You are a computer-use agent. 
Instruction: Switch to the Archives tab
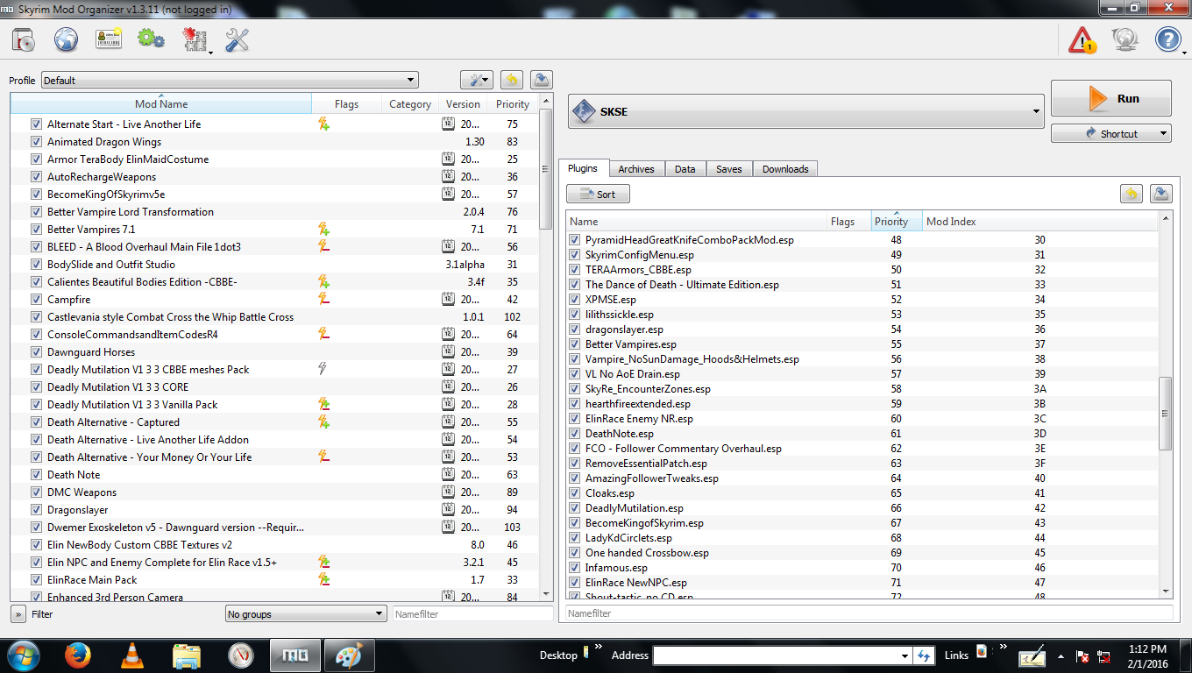[635, 169]
